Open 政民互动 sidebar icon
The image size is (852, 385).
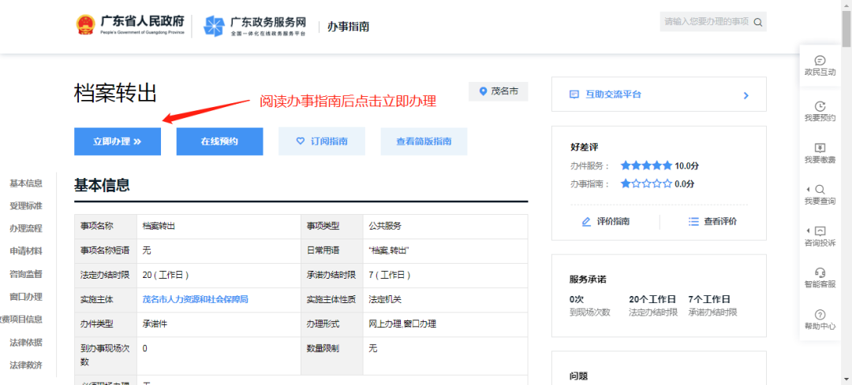(x=820, y=61)
